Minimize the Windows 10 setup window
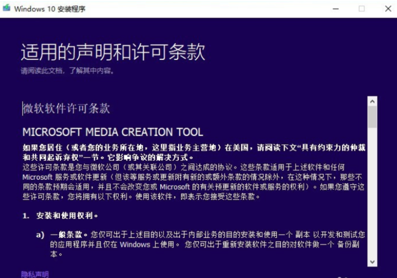Image resolution: width=397 pixels, height=278 pixels. 336,9
